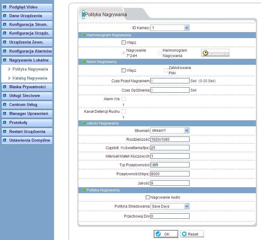Open Konfiguracja Alarmów menu
Viewport: 261px width, 240px height.
27,51
